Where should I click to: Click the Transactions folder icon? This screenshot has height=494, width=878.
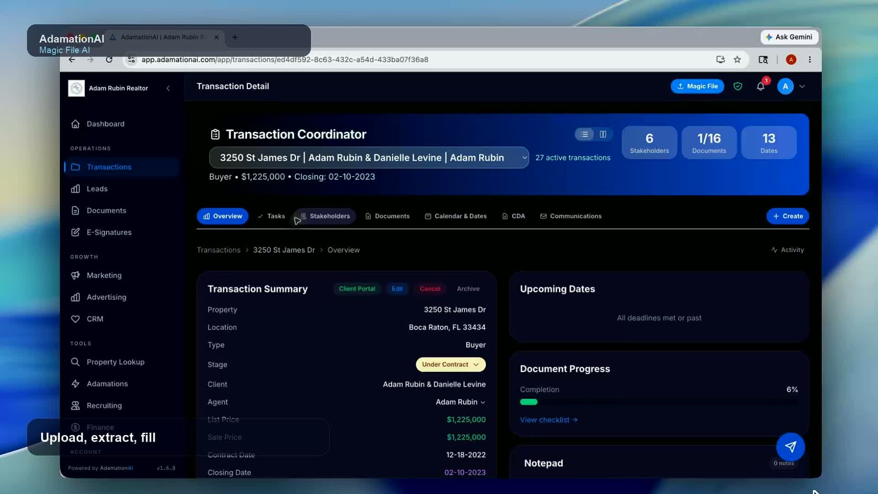click(75, 167)
